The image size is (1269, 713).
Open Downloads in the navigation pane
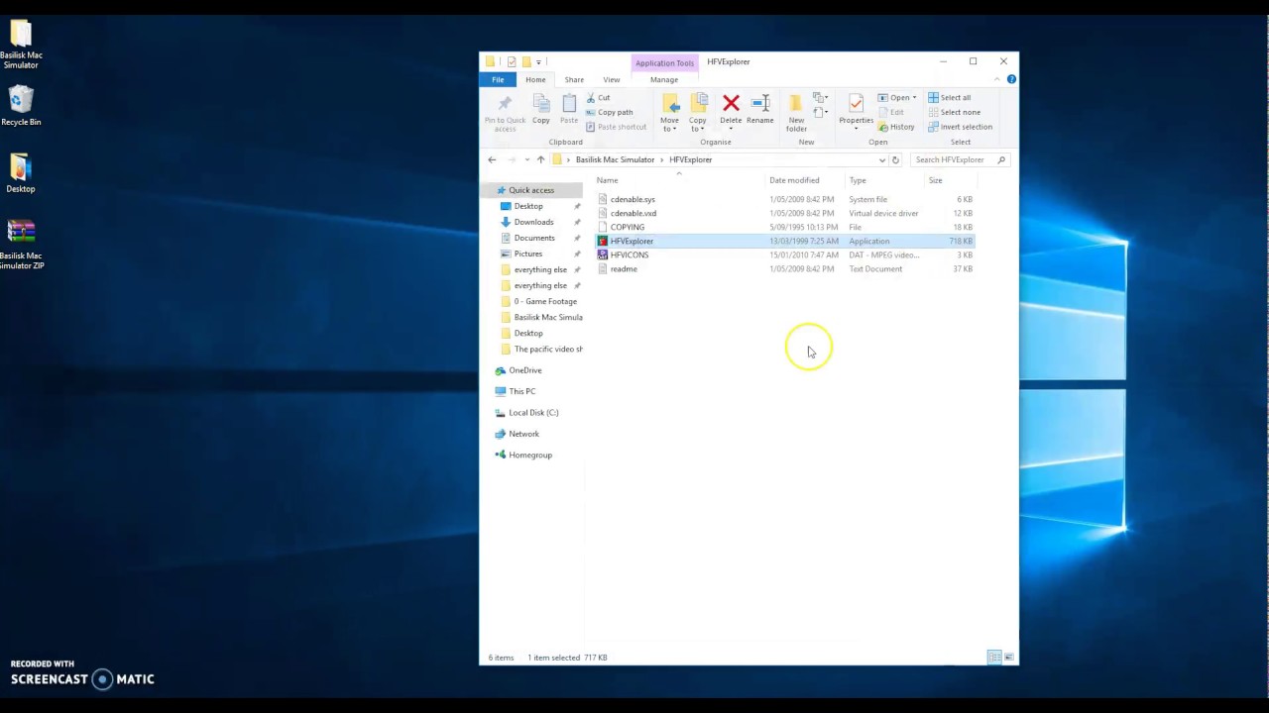(x=533, y=222)
